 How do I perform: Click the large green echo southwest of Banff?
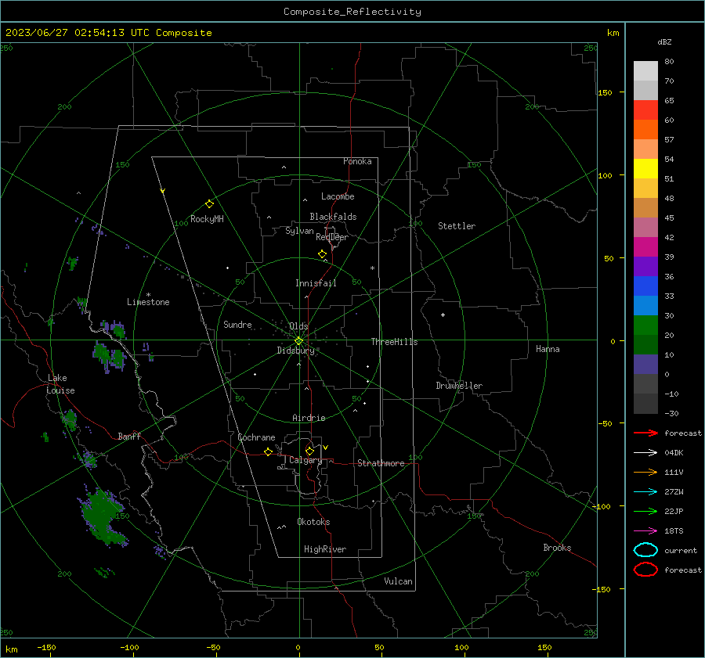tap(103, 518)
